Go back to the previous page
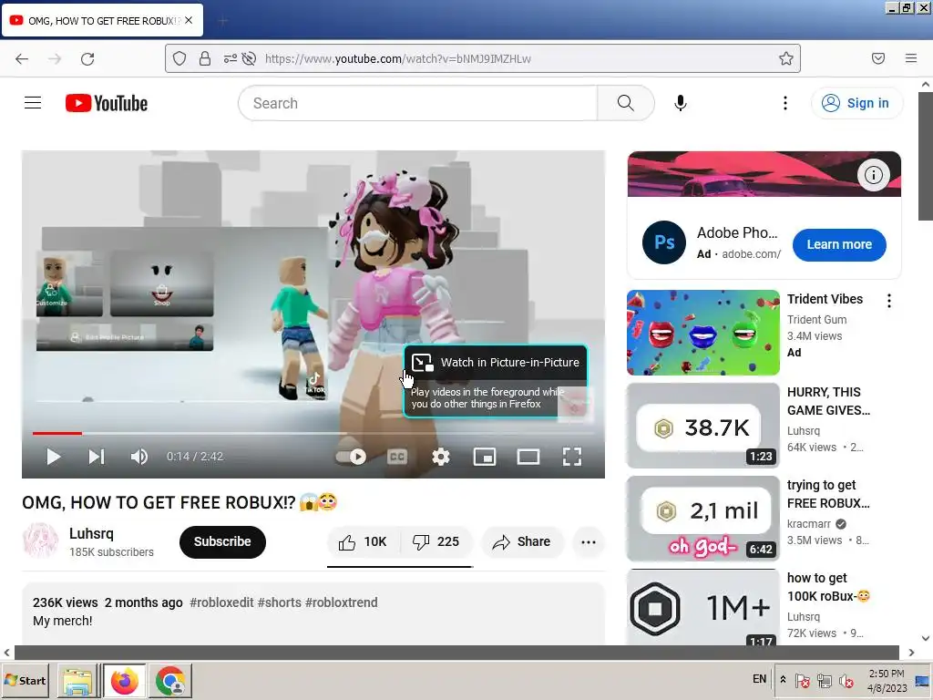This screenshot has height=700, width=933. (x=22, y=59)
